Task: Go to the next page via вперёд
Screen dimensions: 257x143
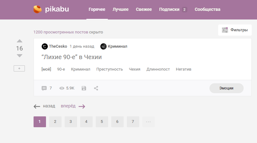Action: (x=73, y=106)
